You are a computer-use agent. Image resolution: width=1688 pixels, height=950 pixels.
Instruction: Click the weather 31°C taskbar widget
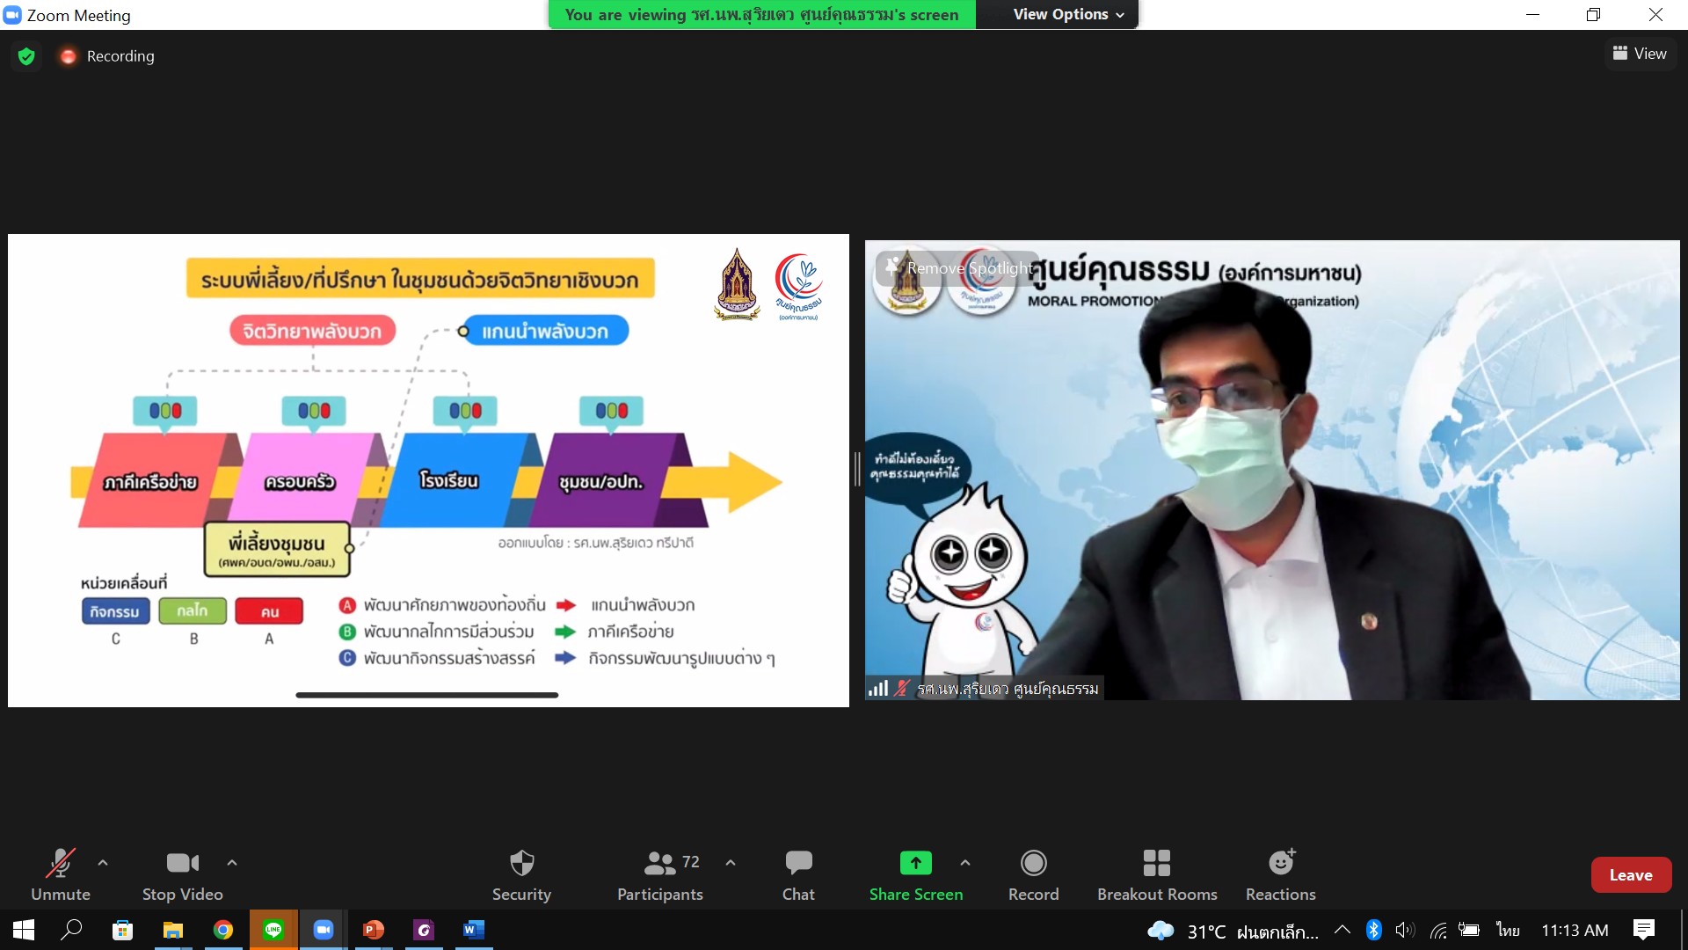(1233, 931)
